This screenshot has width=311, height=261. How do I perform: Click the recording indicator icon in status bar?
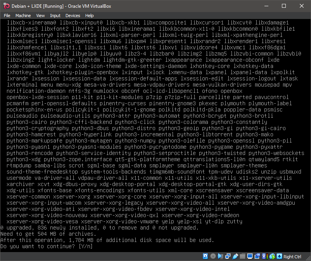coord(257,256)
